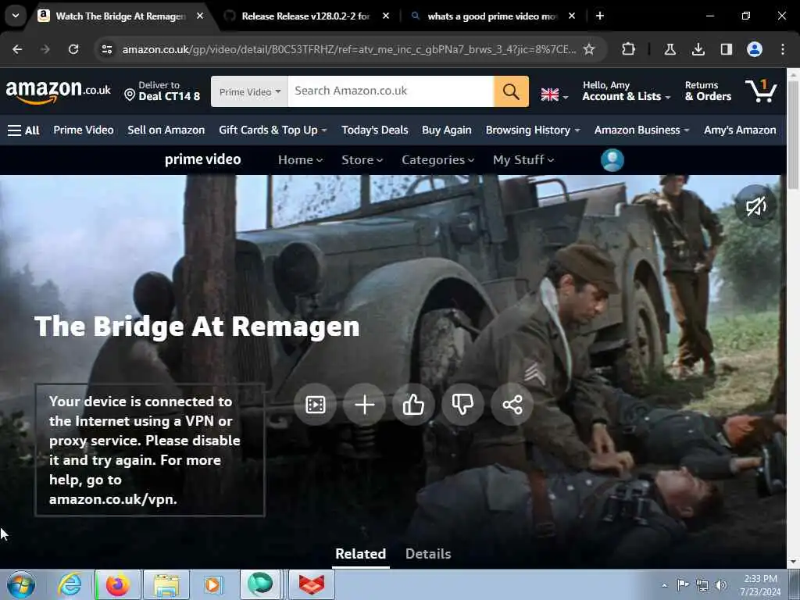Click in Search Amazon.co.uk field
800x600 pixels.
tap(391, 91)
